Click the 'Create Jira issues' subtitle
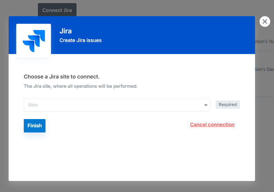This screenshot has height=192, width=274. pyautogui.click(x=80, y=40)
